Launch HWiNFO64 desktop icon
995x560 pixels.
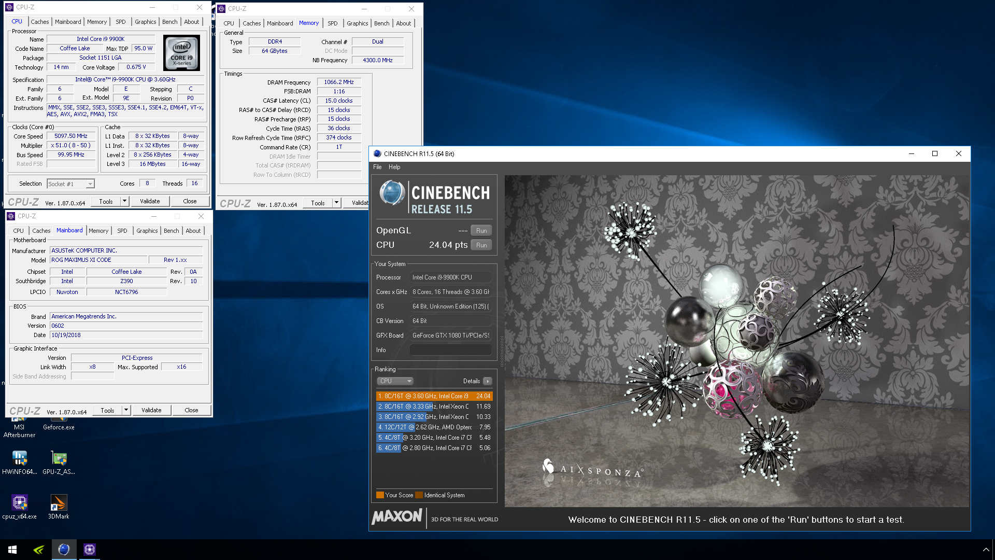[20, 463]
